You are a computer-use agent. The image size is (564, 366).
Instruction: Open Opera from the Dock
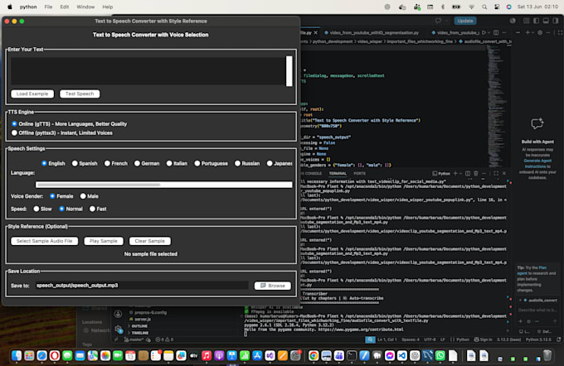(x=54, y=355)
